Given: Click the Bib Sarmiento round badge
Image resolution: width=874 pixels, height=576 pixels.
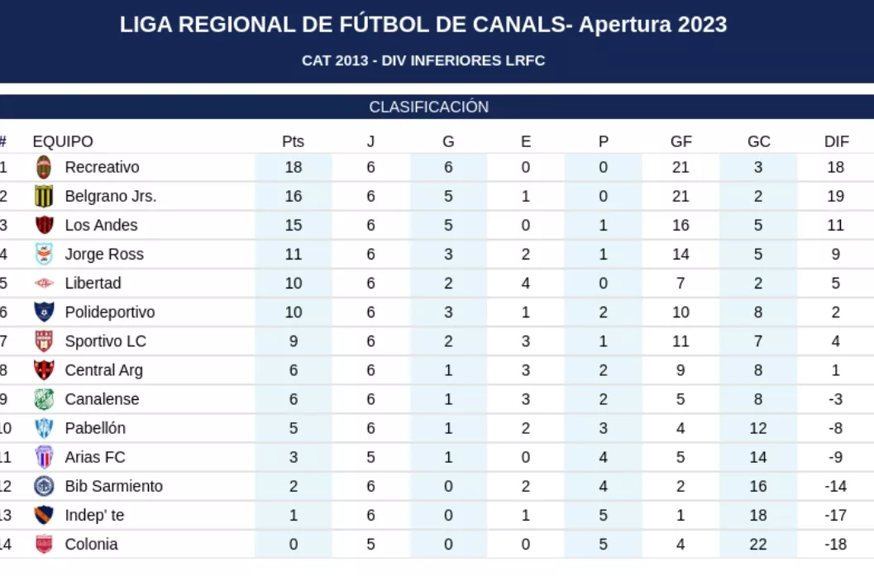Looking at the screenshot, I should click(44, 486).
